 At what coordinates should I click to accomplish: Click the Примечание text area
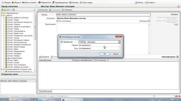pos(102,39)
